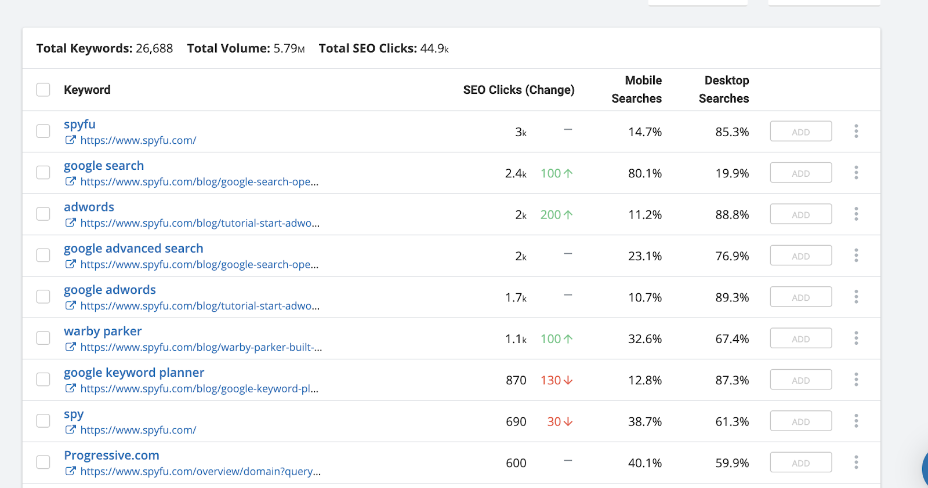Open three-dot menu for google search row
The height and width of the screenshot is (488, 928).
pyautogui.click(x=856, y=173)
